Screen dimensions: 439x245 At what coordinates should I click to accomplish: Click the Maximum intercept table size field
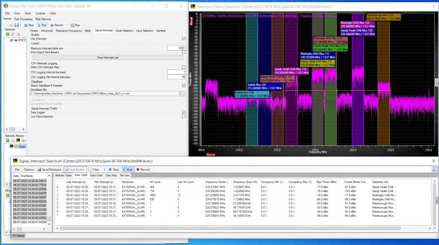pyautogui.click(x=176, y=48)
